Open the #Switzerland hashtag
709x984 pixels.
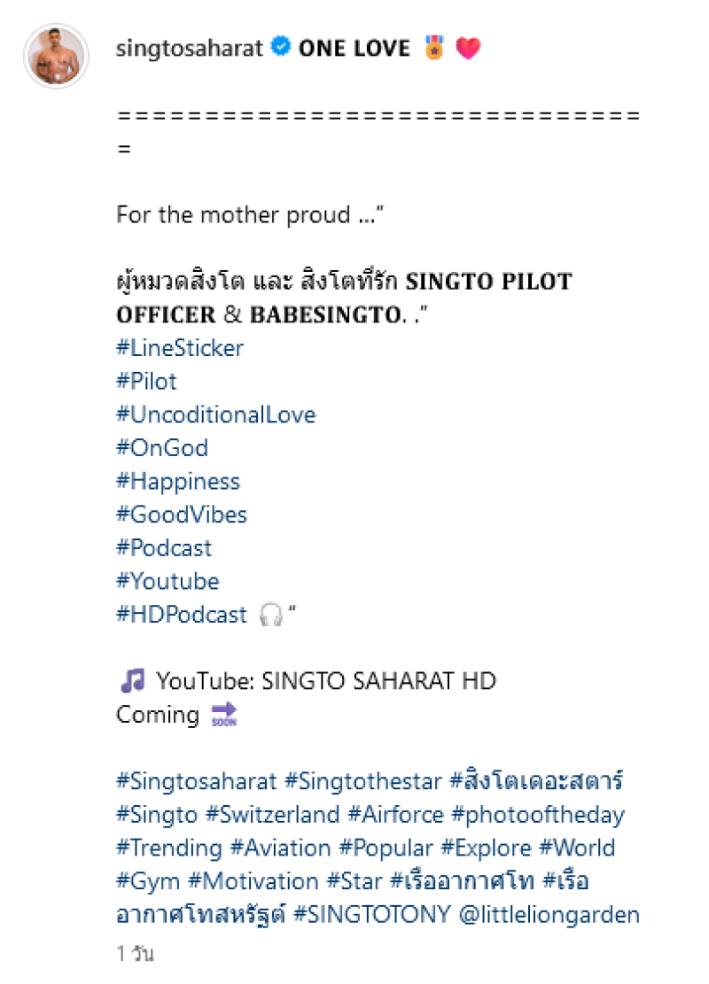point(273,815)
